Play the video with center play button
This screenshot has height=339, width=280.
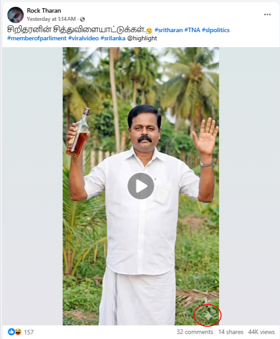coord(141,186)
